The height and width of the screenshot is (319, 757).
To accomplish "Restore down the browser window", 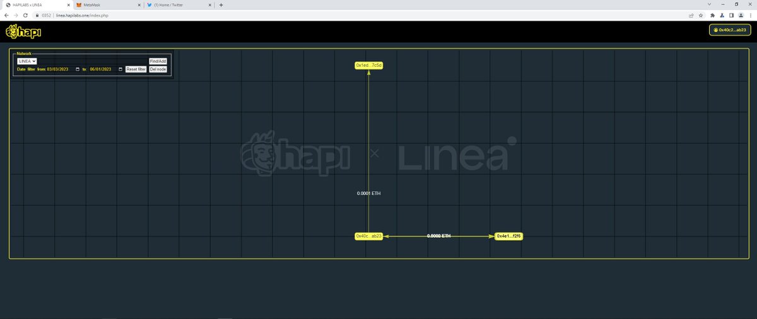I will tap(735, 4).
